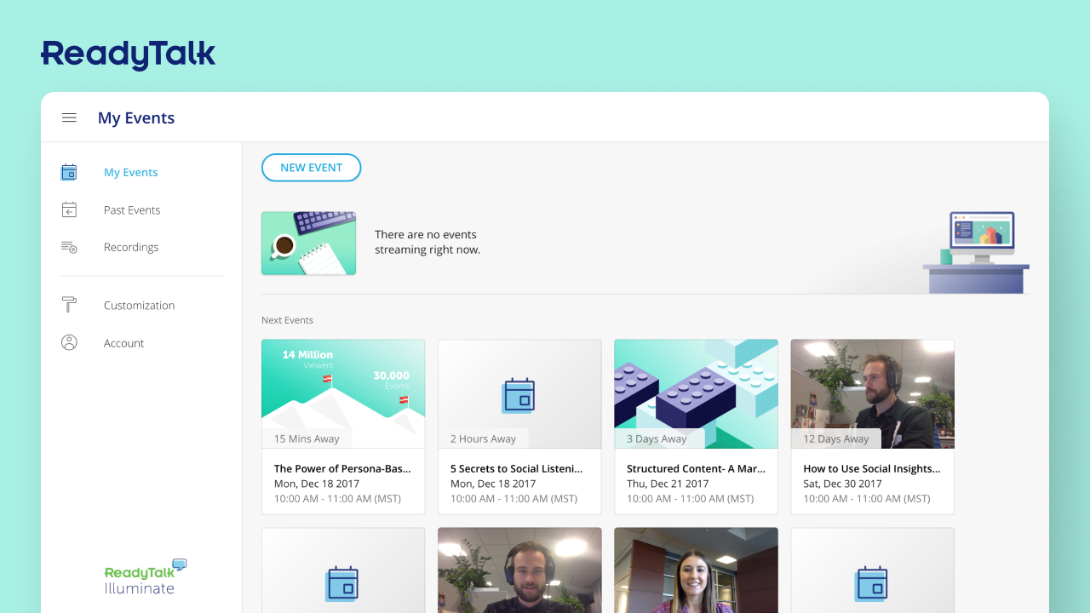Click calendar icon on 5 Secrets card
The image size is (1090, 613).
(x=519, y=396)
